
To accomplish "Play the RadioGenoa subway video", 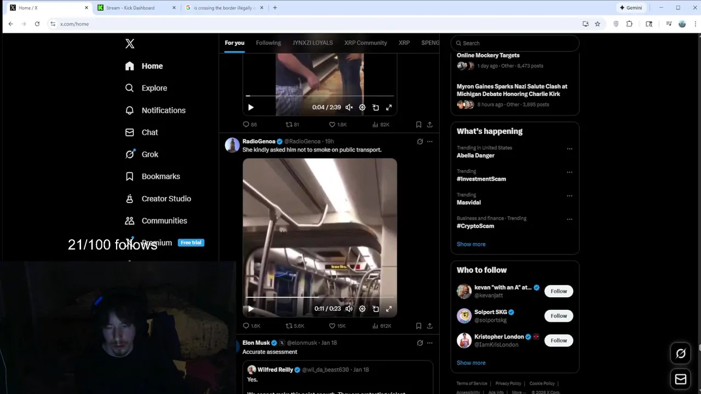I will click(x=251, y=309).
